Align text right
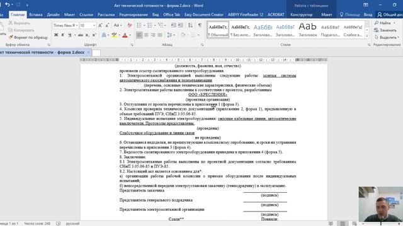The height and width of the screenshot is (226, 403). click(153, 35)
